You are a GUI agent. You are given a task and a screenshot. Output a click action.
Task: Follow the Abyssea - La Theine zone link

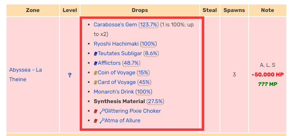pyautogui.click(x=25, y=75)
